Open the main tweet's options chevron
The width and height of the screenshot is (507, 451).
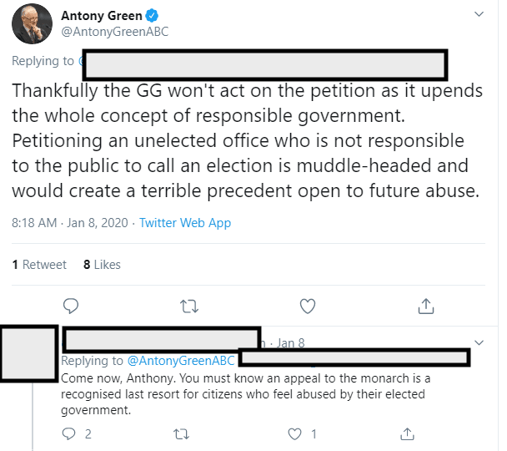(479, 15)
